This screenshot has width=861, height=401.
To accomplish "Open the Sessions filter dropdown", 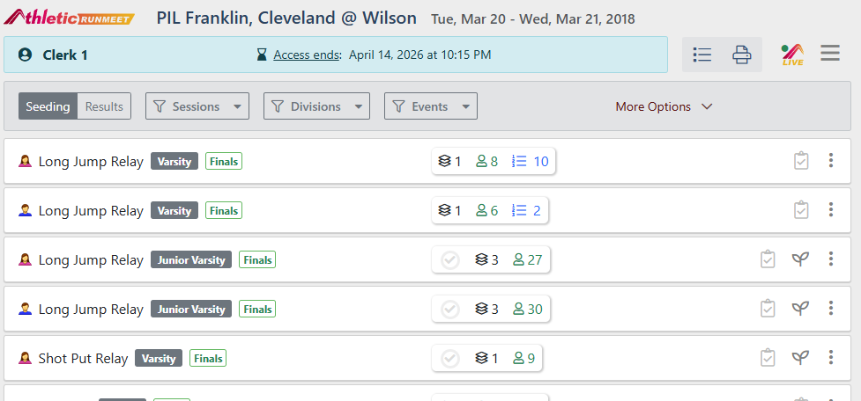I will click(x=197, y=106).
